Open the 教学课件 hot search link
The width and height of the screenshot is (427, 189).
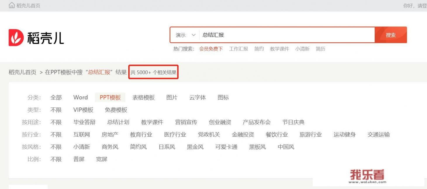[x=279, y=49]
